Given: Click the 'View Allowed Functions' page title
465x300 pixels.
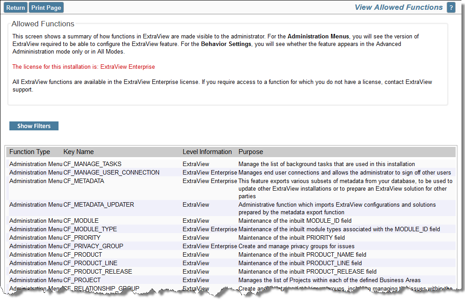Looking at the screenshot, I should (x=398, y=8).
